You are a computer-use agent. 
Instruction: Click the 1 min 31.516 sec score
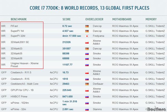pyautogui.click(x=70, y=103)
